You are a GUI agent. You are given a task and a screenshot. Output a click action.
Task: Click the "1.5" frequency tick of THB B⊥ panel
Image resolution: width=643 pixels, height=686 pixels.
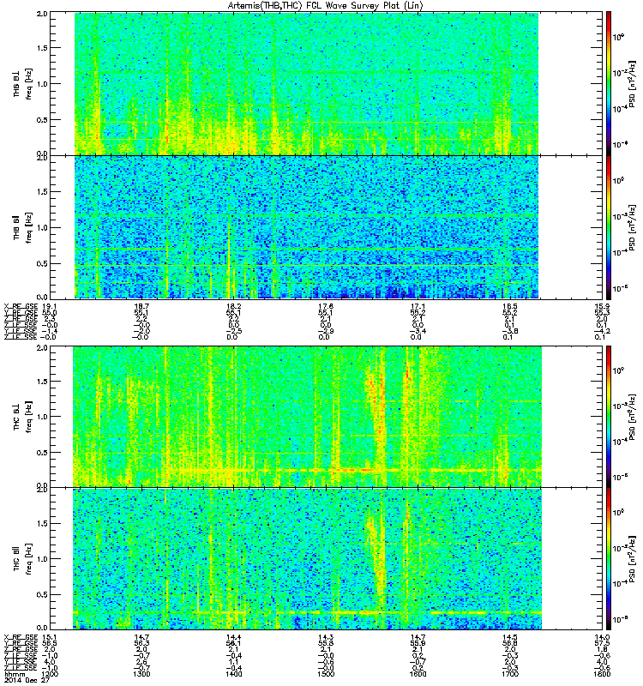point(42,48)
